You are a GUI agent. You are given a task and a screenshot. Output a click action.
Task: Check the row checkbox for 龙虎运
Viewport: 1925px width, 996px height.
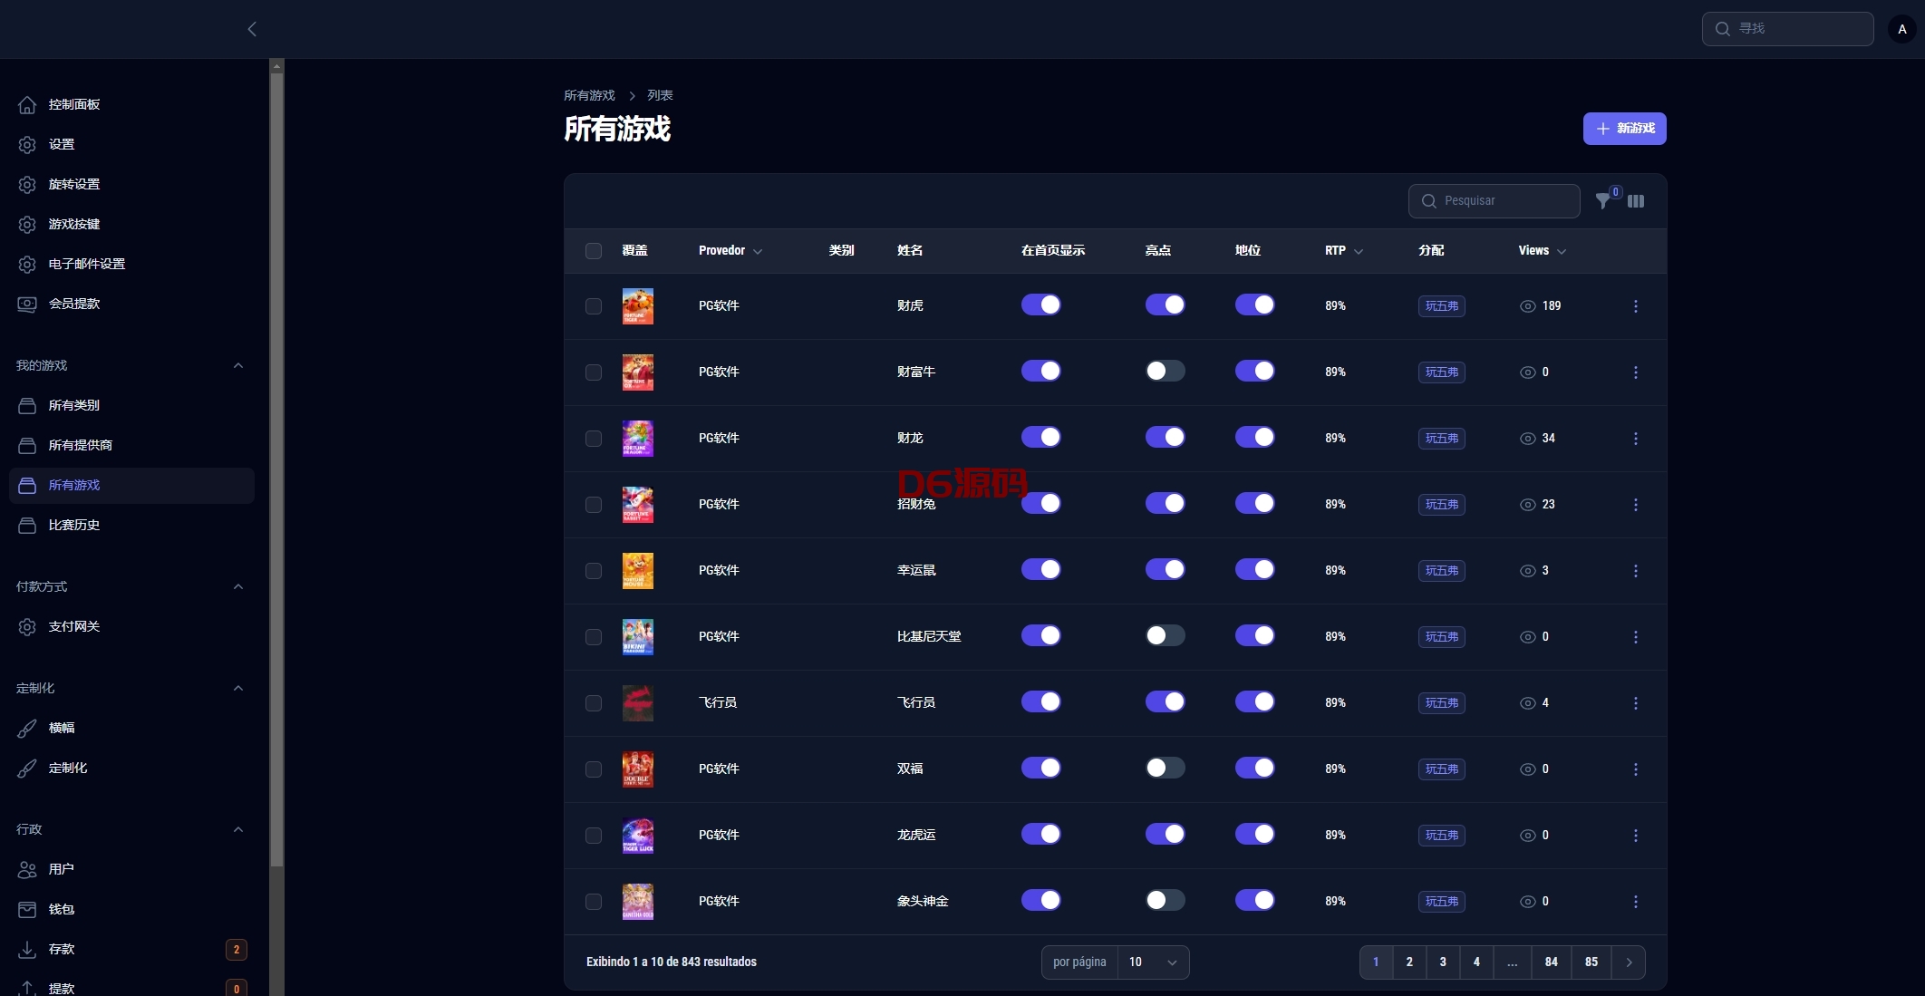pos(594,836)
